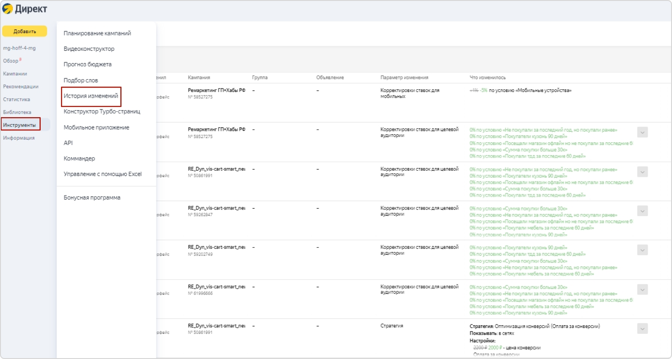
Task: Expand the Стратегия row details chevron
Action: [x=642, y=328]
